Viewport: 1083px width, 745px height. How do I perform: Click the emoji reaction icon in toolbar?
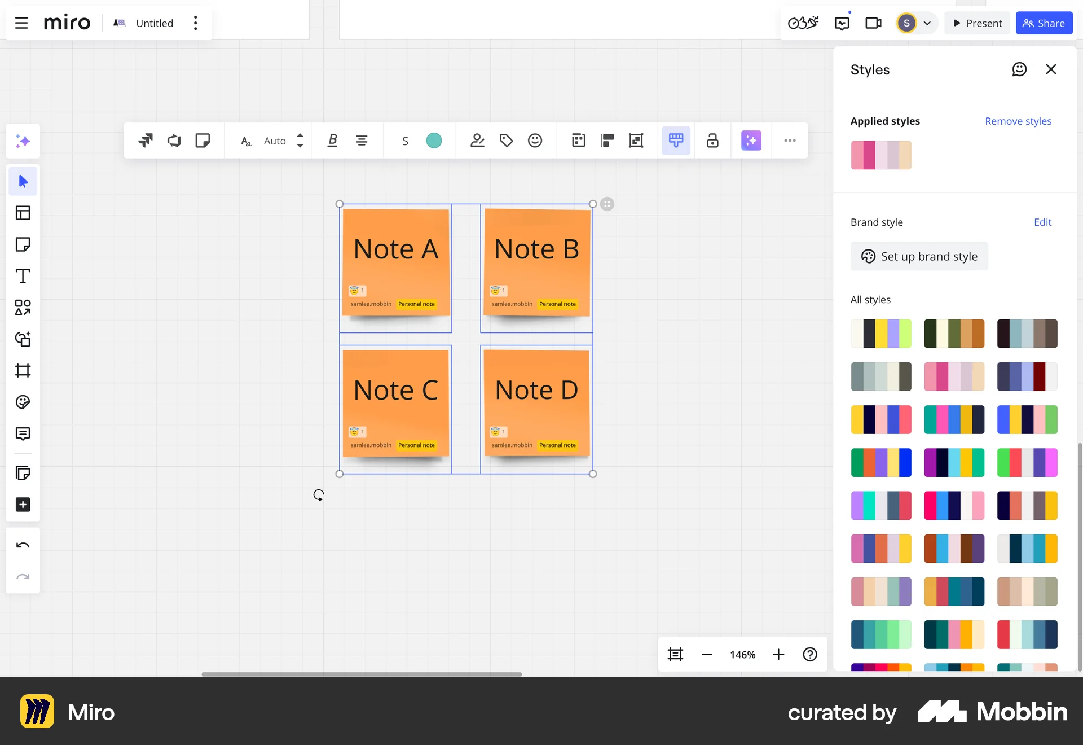tap(535, 141)
